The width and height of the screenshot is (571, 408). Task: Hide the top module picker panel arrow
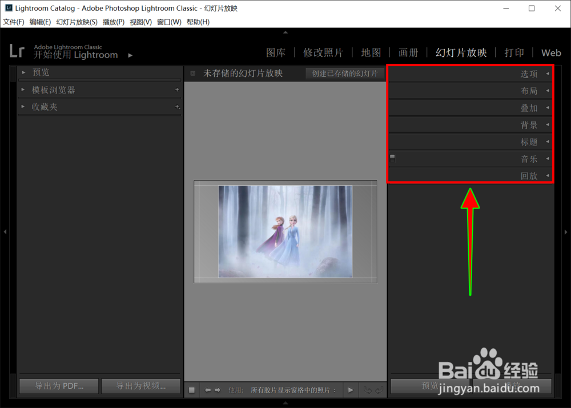[x=285, y=32]
